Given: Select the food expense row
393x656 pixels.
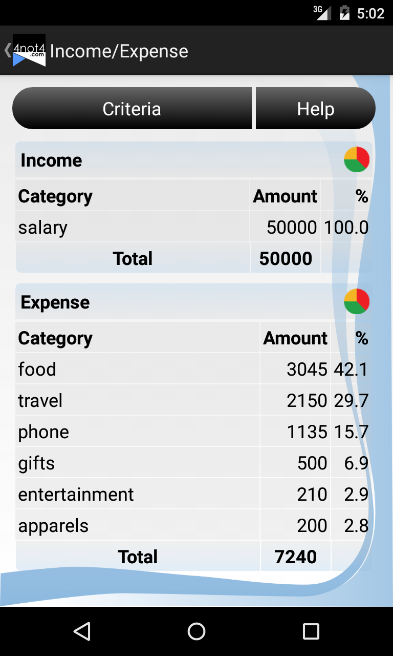Looking at the screenshot, I should (x=193, y=369).
